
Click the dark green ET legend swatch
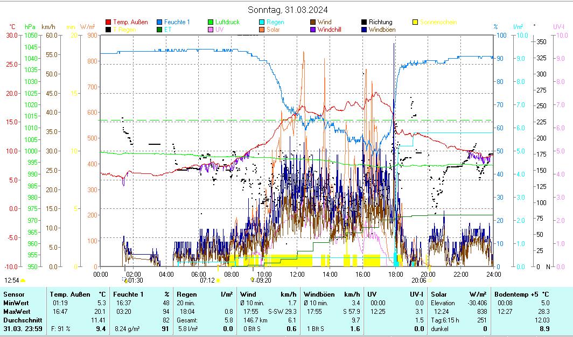159,30
